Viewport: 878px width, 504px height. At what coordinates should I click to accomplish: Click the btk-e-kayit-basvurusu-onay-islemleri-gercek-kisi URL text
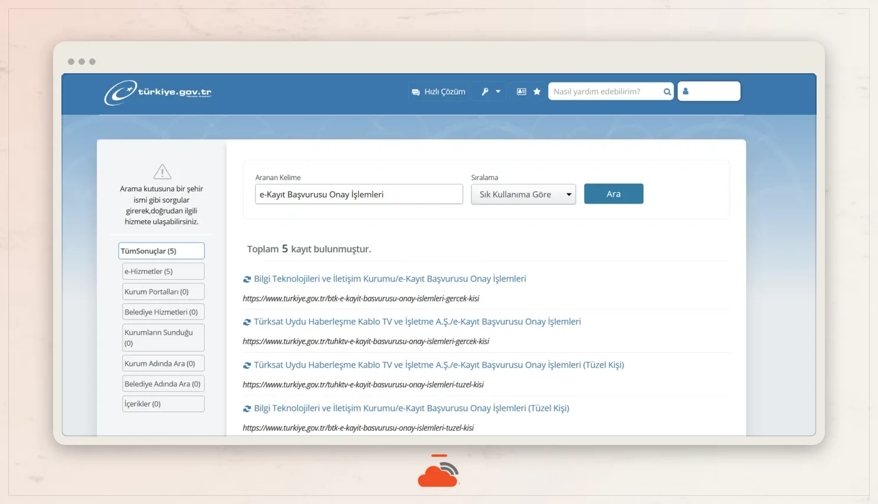[x=361, y=299]
